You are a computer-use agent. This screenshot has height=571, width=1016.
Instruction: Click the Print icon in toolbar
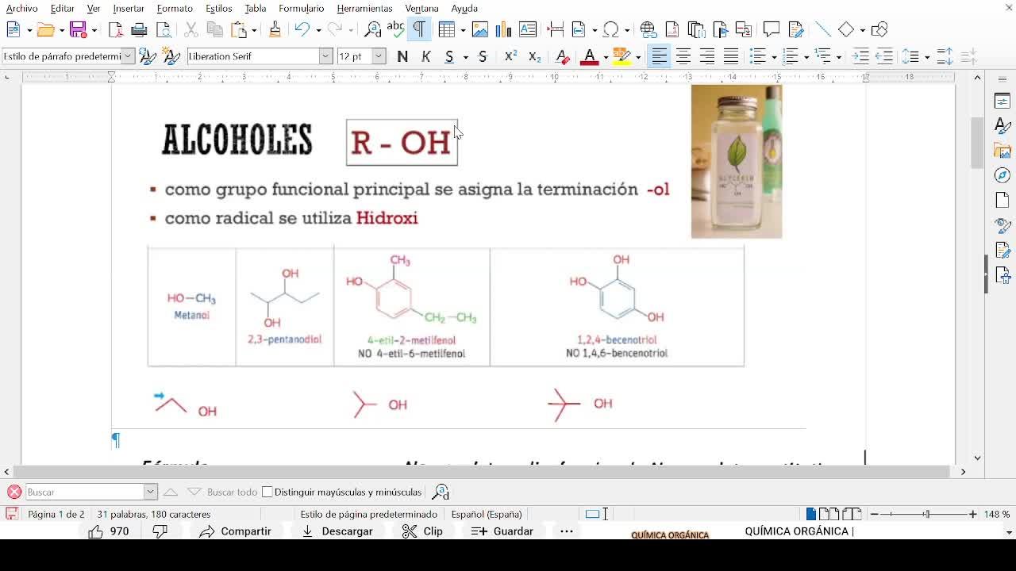pyautogui.click(x=139, y=30)
